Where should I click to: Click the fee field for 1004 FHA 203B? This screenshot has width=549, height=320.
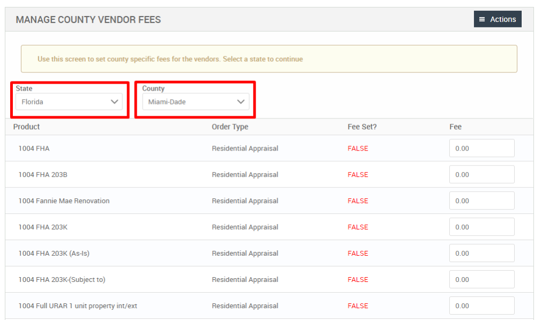tap(481, 174)
